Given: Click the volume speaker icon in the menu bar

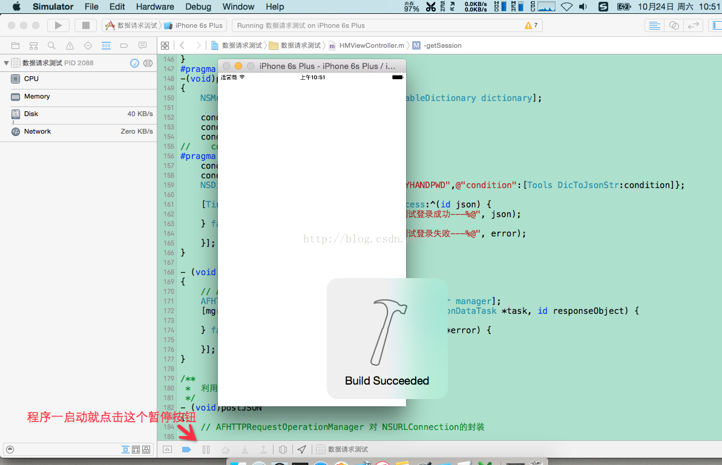Looking at the screenshot, I should pyautogui.click(x=583, y=7).
